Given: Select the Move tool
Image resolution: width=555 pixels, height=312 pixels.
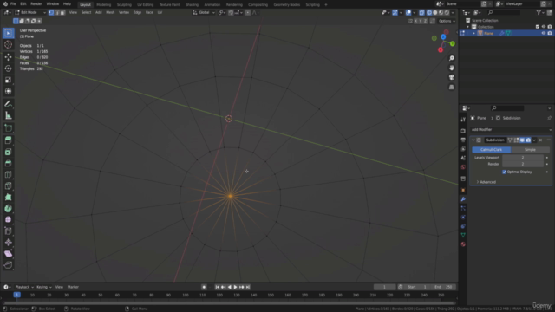Looking at the screenshot, I should click(x=8, y=56).
